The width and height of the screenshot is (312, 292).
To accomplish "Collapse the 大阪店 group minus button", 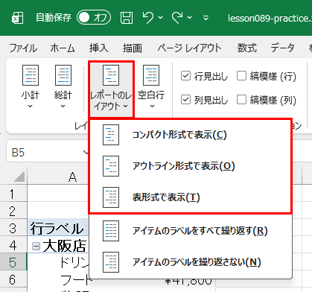I will [36, 247].
